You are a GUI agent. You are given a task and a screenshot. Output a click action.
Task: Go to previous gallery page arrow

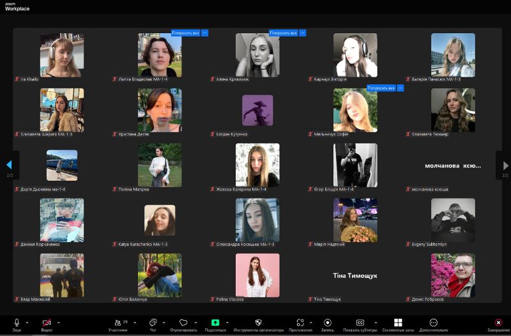click(x=9, y=165)
